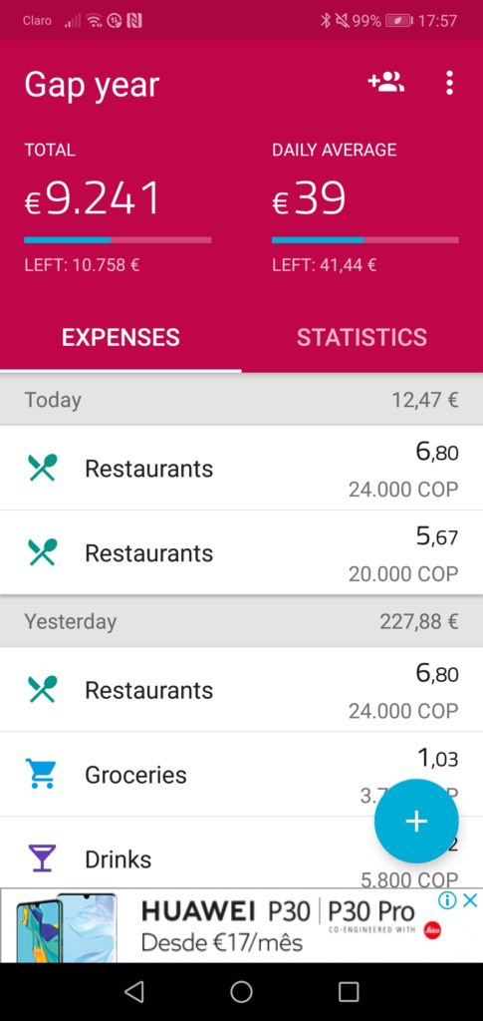Viewport: 483px width, 1021px height.
Task: Close the Huawei ad with X
Action: tap(471, 900)
